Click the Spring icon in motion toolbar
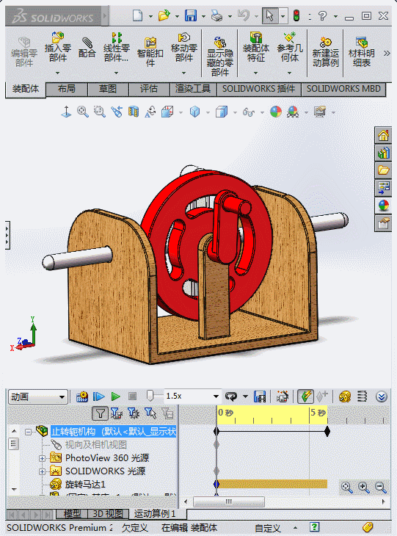The height and width of the screenshot is (536, 397). [363, 396]
